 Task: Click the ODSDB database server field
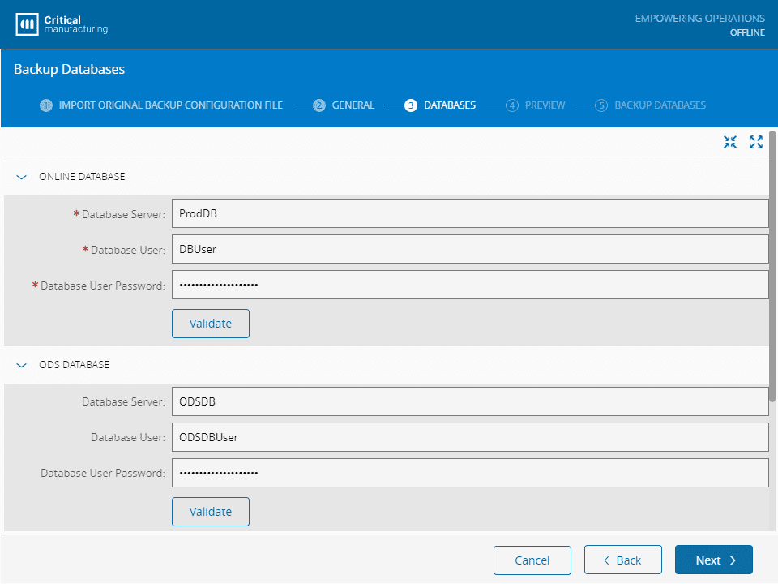470,401
